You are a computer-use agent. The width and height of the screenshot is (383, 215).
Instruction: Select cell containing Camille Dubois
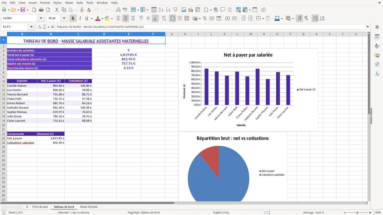22,85
